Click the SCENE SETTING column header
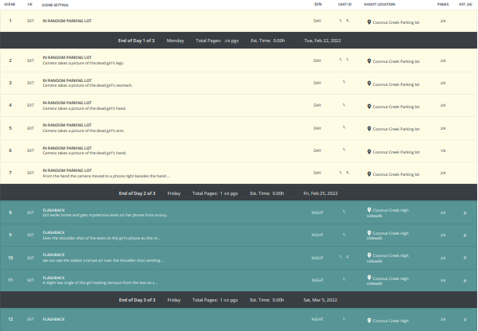Image resolution: width=478 pixels, height=331 pixels. click(x=55, y=5)
